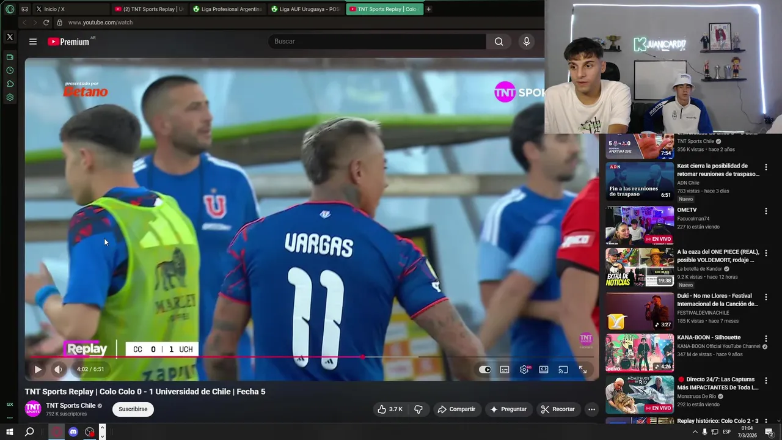The width and height of the screenshot is (782, 440).
Task: Open the OMETV live stream thumbnail
Action: pos(640,226)
